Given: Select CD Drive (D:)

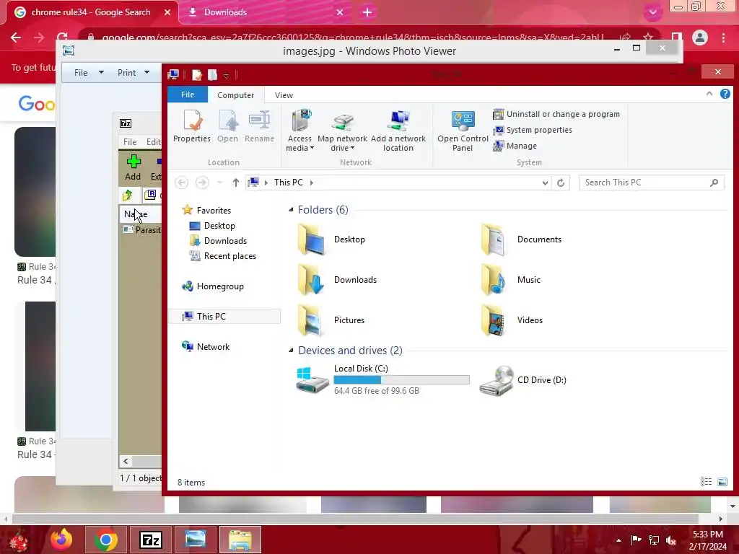Looking at the screenshot, I should click(523, 380).
